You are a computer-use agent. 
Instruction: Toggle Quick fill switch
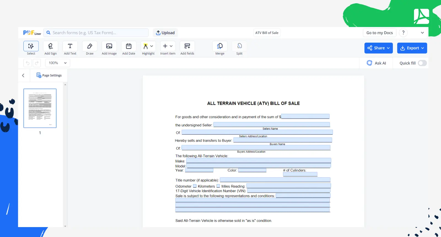click(x=422, y=63)
